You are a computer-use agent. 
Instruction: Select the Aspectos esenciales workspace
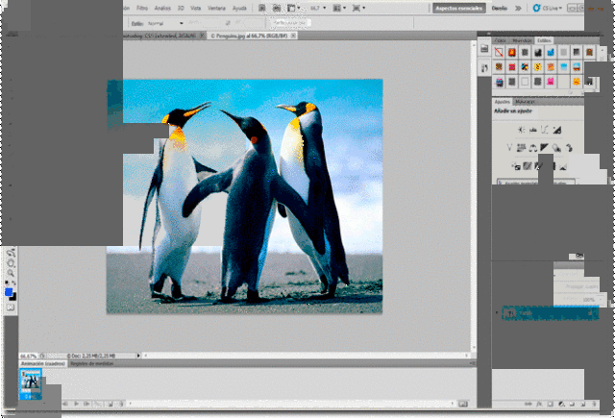click(x=459, y=8)
